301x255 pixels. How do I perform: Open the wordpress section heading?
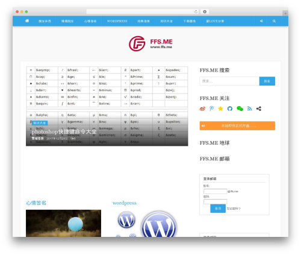[x=125, y=203]
